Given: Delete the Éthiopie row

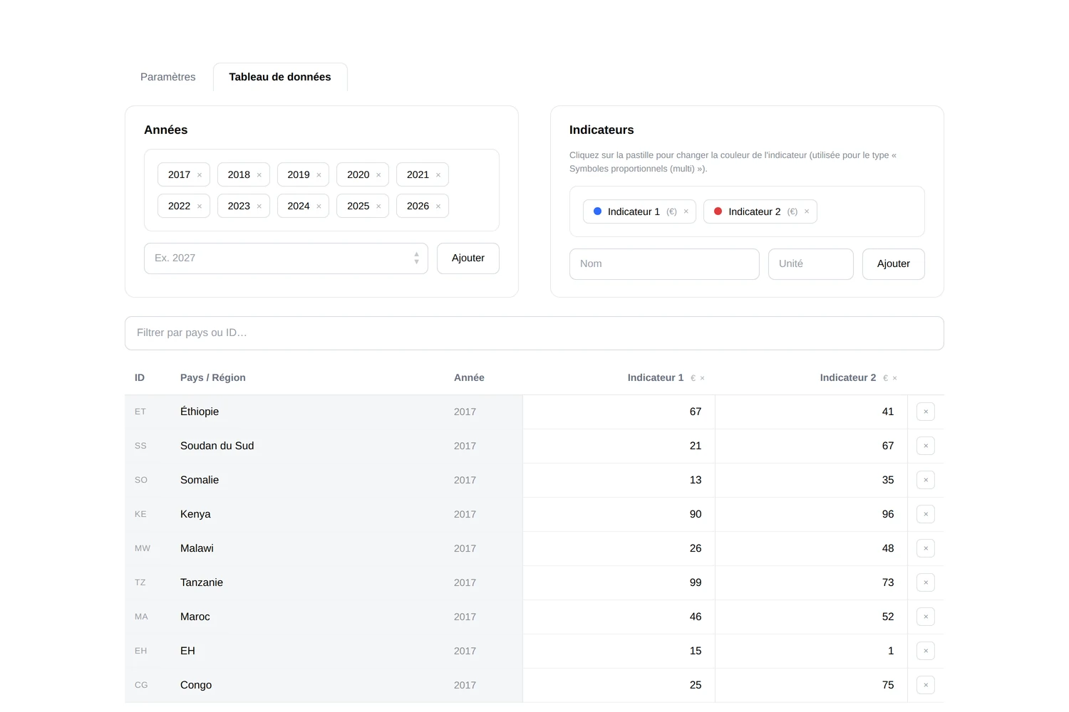Looking at the screenshot, I should coord(926,412).
